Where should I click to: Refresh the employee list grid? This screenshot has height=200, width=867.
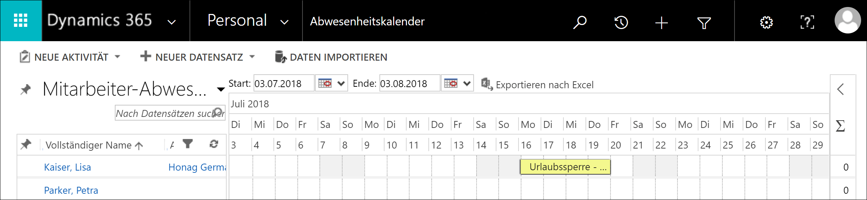(x=214, y=144)
